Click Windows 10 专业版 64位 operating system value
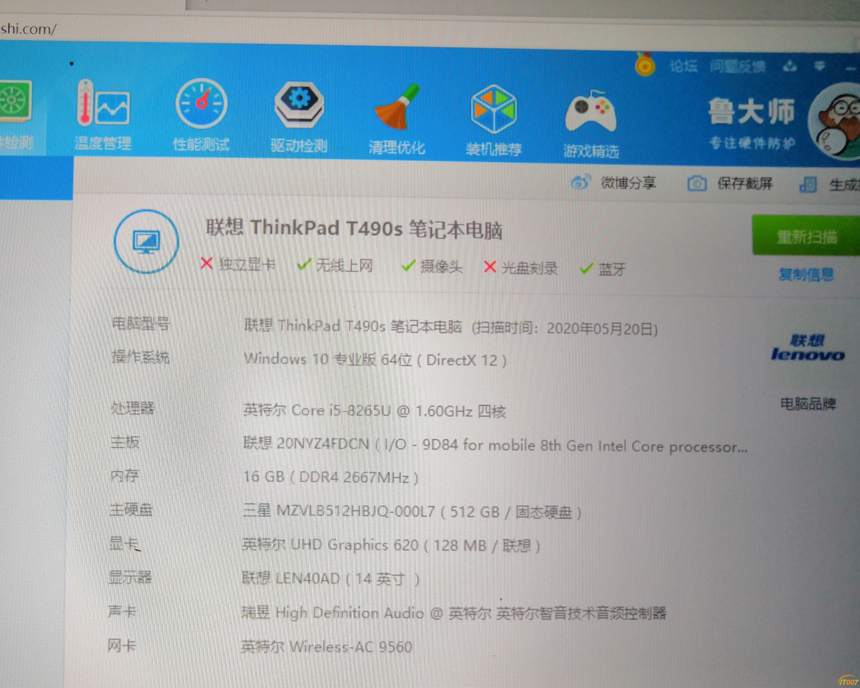Screen dimensions: 860x688 coord(375,360)
